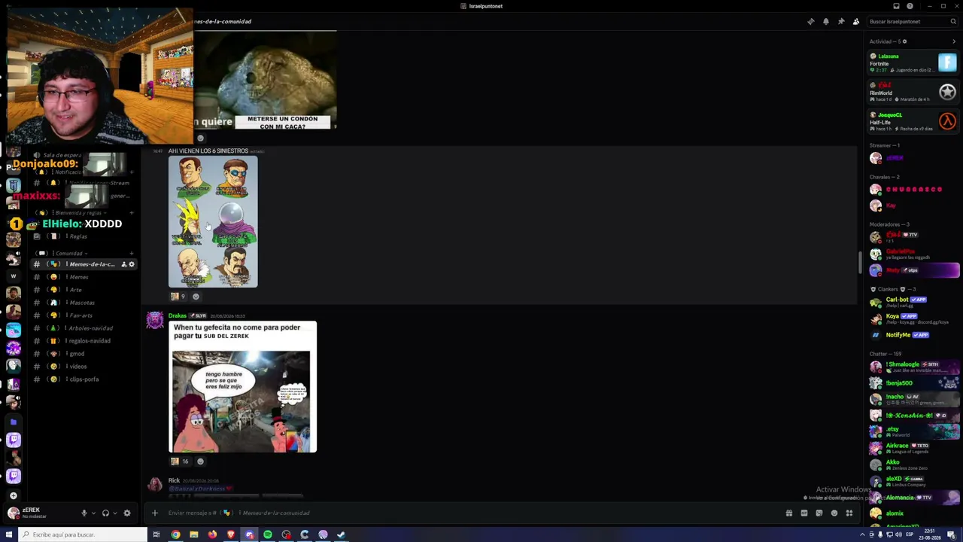963x542 pixels.
Task: Open Google Chrome from taskbar
Action: point(175,534)
